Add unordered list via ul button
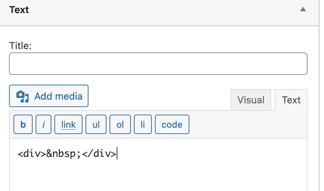 96,124
